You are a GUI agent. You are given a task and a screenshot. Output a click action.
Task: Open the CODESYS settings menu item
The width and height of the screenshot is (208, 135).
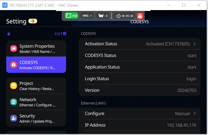[36, 65]
